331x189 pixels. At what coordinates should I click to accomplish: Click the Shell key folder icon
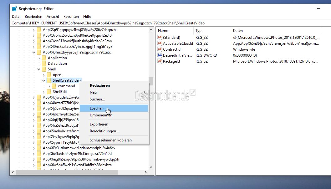(x=44, y=69)
